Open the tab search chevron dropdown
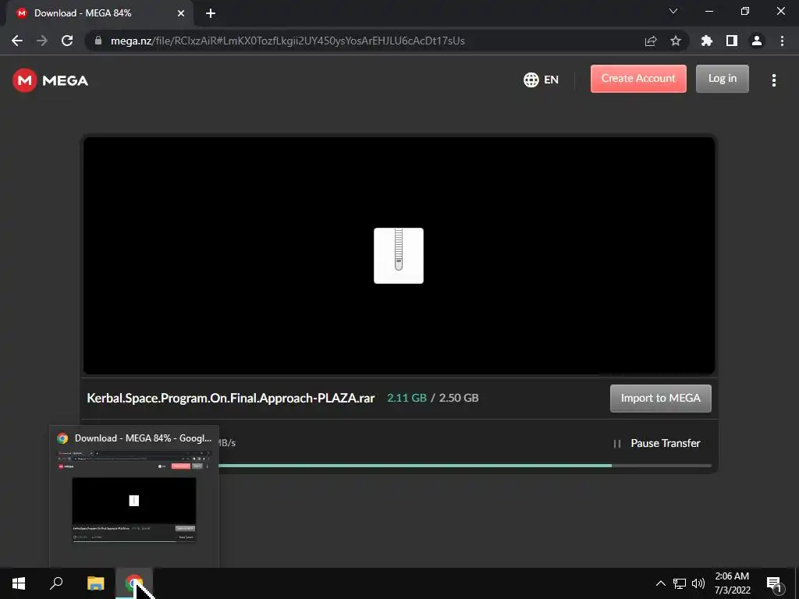 click(x=673, y=11)
